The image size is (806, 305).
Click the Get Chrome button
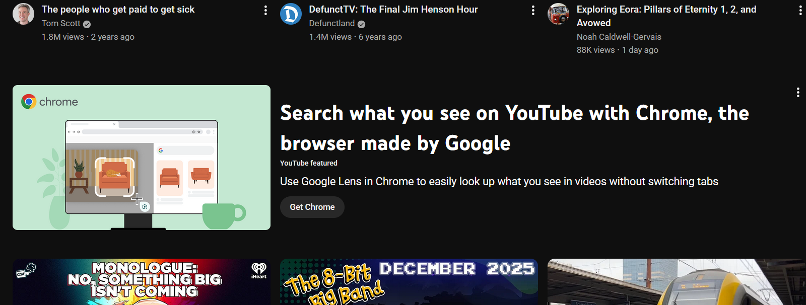(x=312, y=207)
